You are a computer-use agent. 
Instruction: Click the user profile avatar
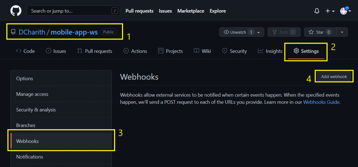pos(344,11)
